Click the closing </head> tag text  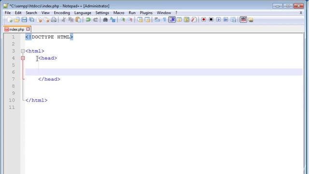pos(49,79)
